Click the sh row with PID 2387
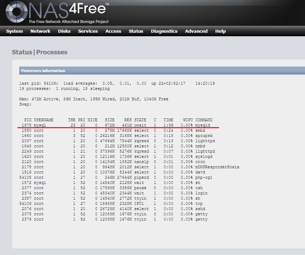 coord(111,199)
